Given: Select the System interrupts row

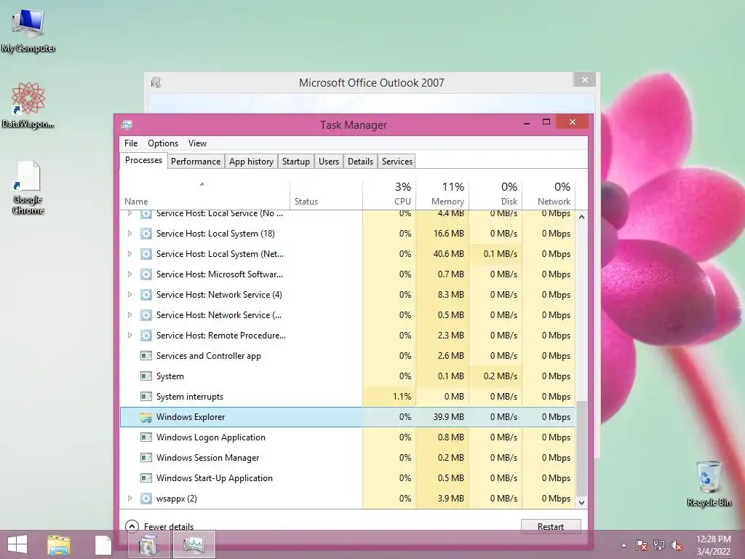Looking at the screenshot, I should tap(348, 397).
